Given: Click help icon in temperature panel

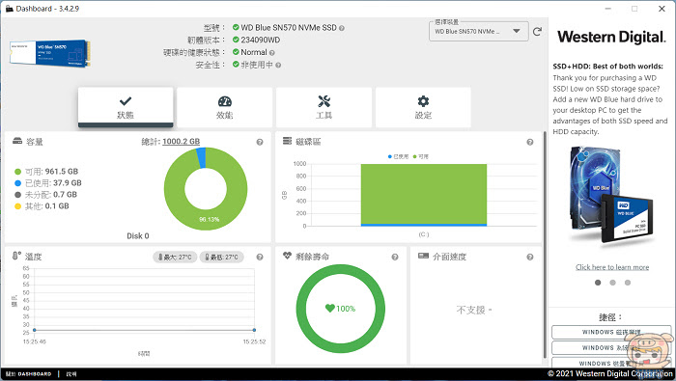Looking at the screenshot, I should pos(260,257).
